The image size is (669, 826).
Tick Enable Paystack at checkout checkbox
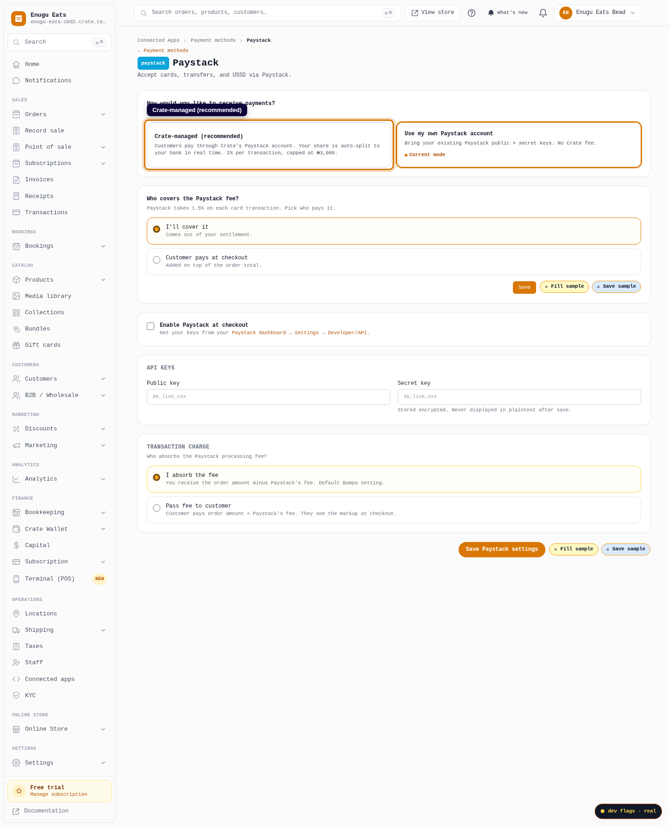[x=151, y=326]
